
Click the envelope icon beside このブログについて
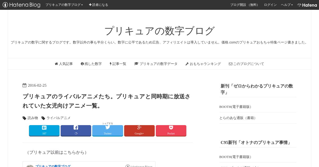point(230,64)
